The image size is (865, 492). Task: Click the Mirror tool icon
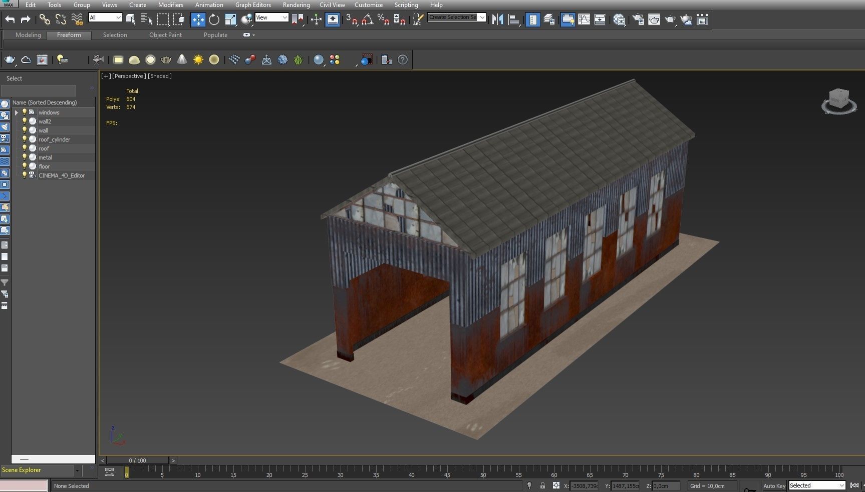tap(497, 19)
